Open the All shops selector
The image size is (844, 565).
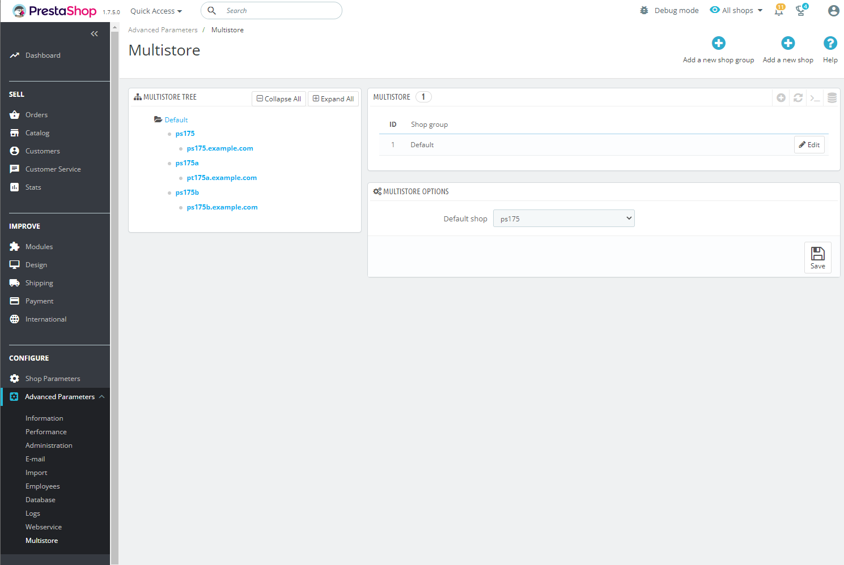point(736,10)
